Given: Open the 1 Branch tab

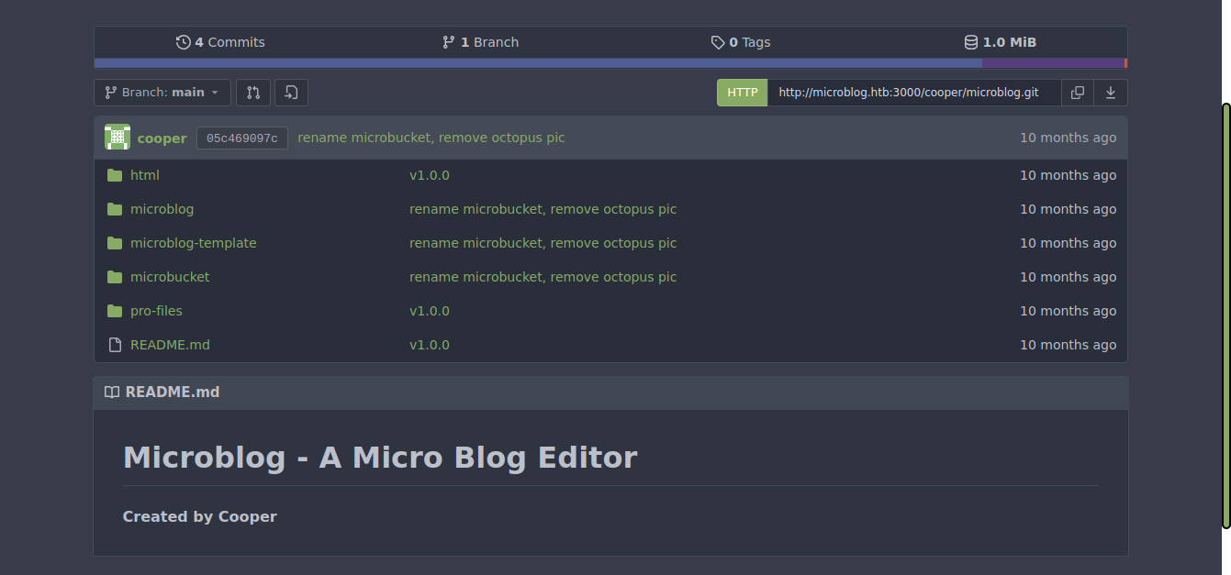Looking at the screenshot, I should point(480,42).
